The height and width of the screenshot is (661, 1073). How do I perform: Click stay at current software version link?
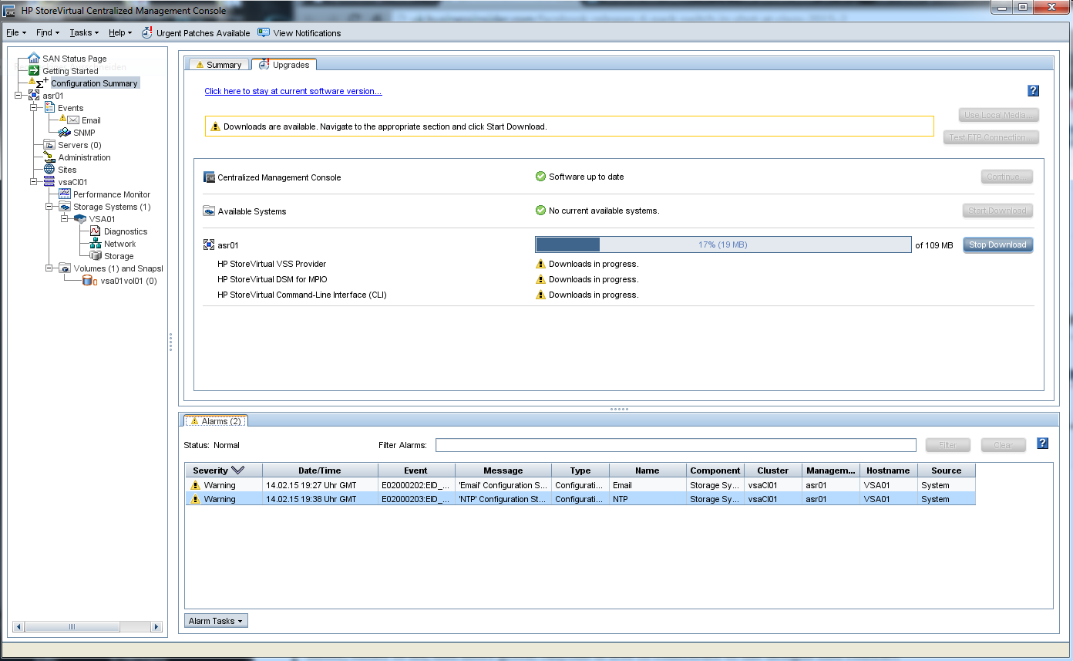click(x=293, y=91)
